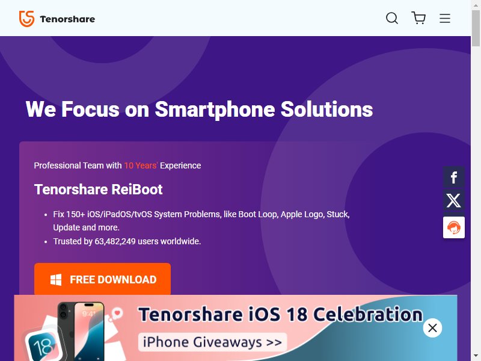Click the Tenorshare logo
This screenshot has width=481, height=361.
pyautogui.click(x=57, y=19)
